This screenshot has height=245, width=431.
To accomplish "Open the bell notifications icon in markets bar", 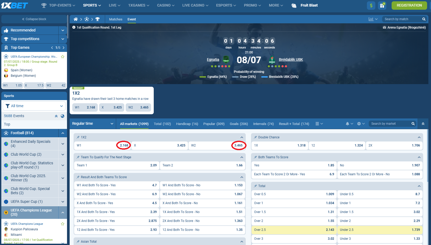I will (347, 124).
